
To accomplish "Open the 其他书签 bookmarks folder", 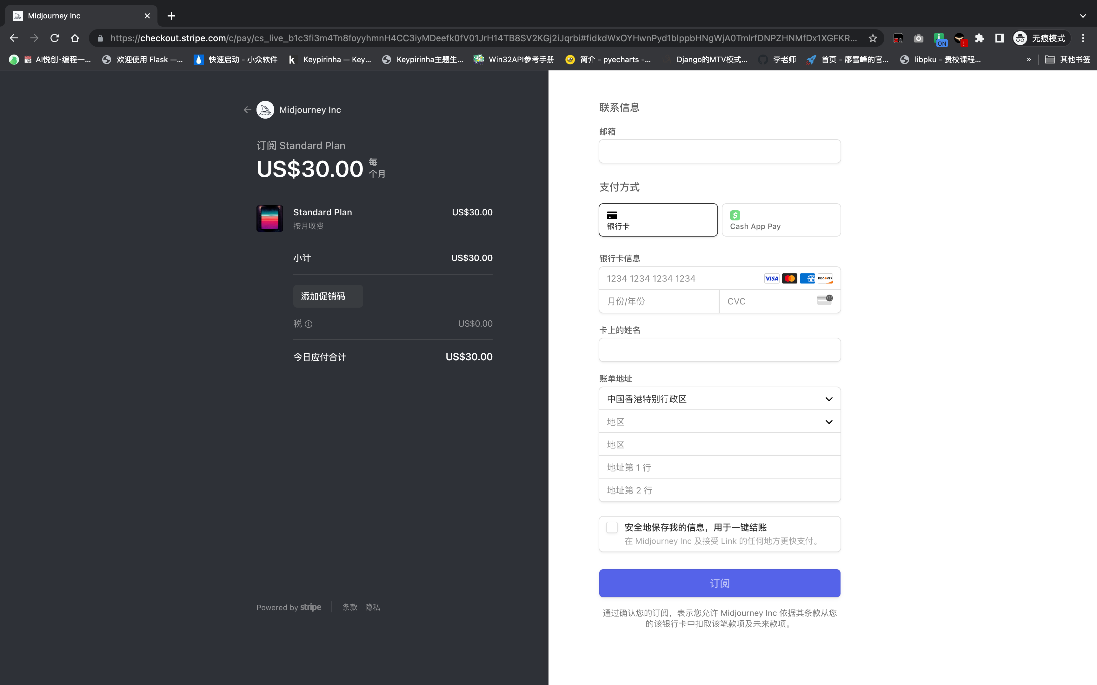I will tap(1067, 59).
